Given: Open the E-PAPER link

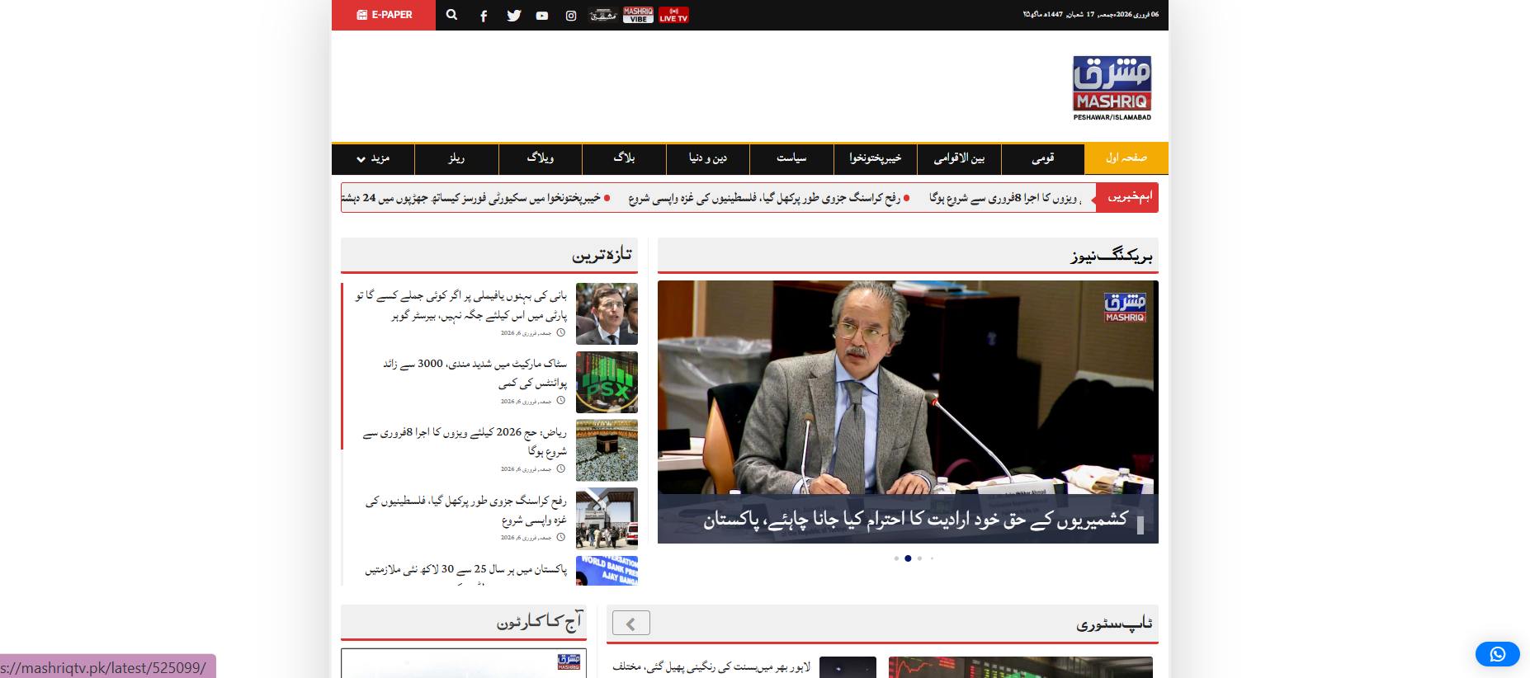Looking at the screenshot, I should [x=384, y=15].
